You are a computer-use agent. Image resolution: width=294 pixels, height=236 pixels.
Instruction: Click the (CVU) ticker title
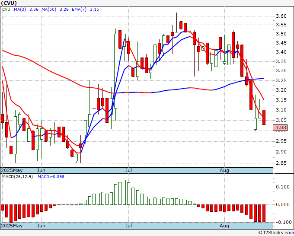9,3
